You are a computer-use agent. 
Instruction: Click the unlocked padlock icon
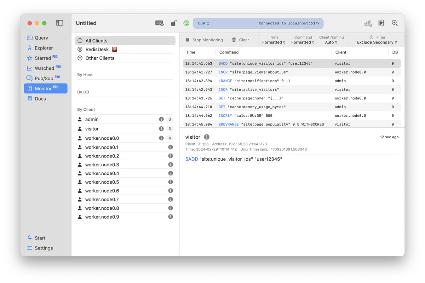click(x=173, y=23)
